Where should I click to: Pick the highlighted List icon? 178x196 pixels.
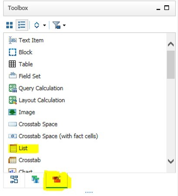[13, 148]
